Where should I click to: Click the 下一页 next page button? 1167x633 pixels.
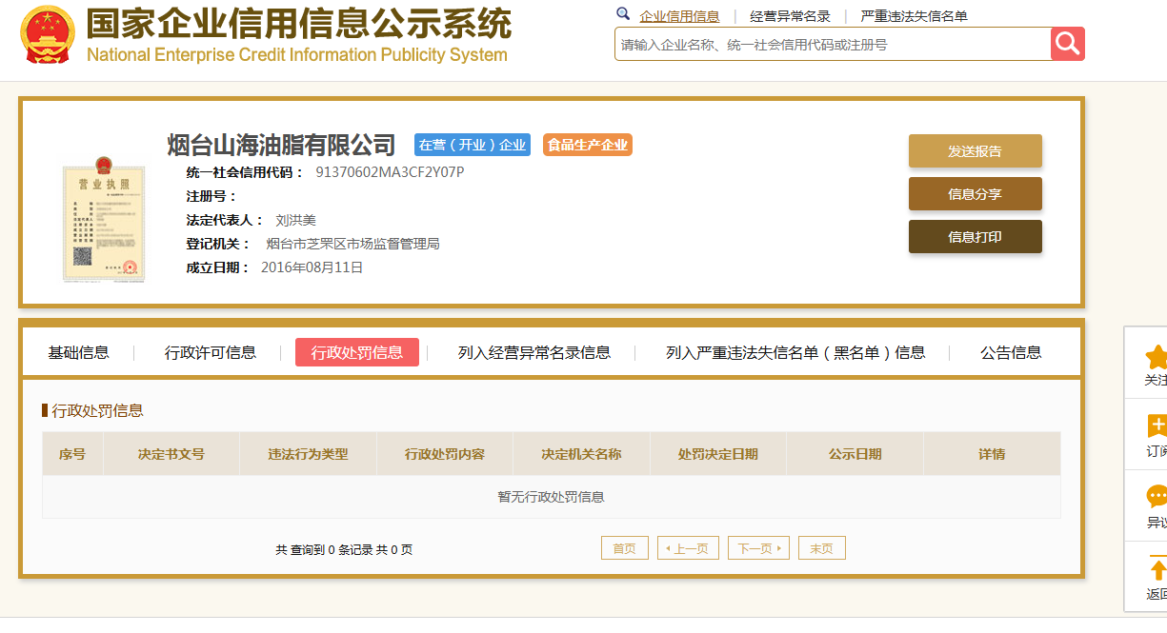click(x=758, y=548)
